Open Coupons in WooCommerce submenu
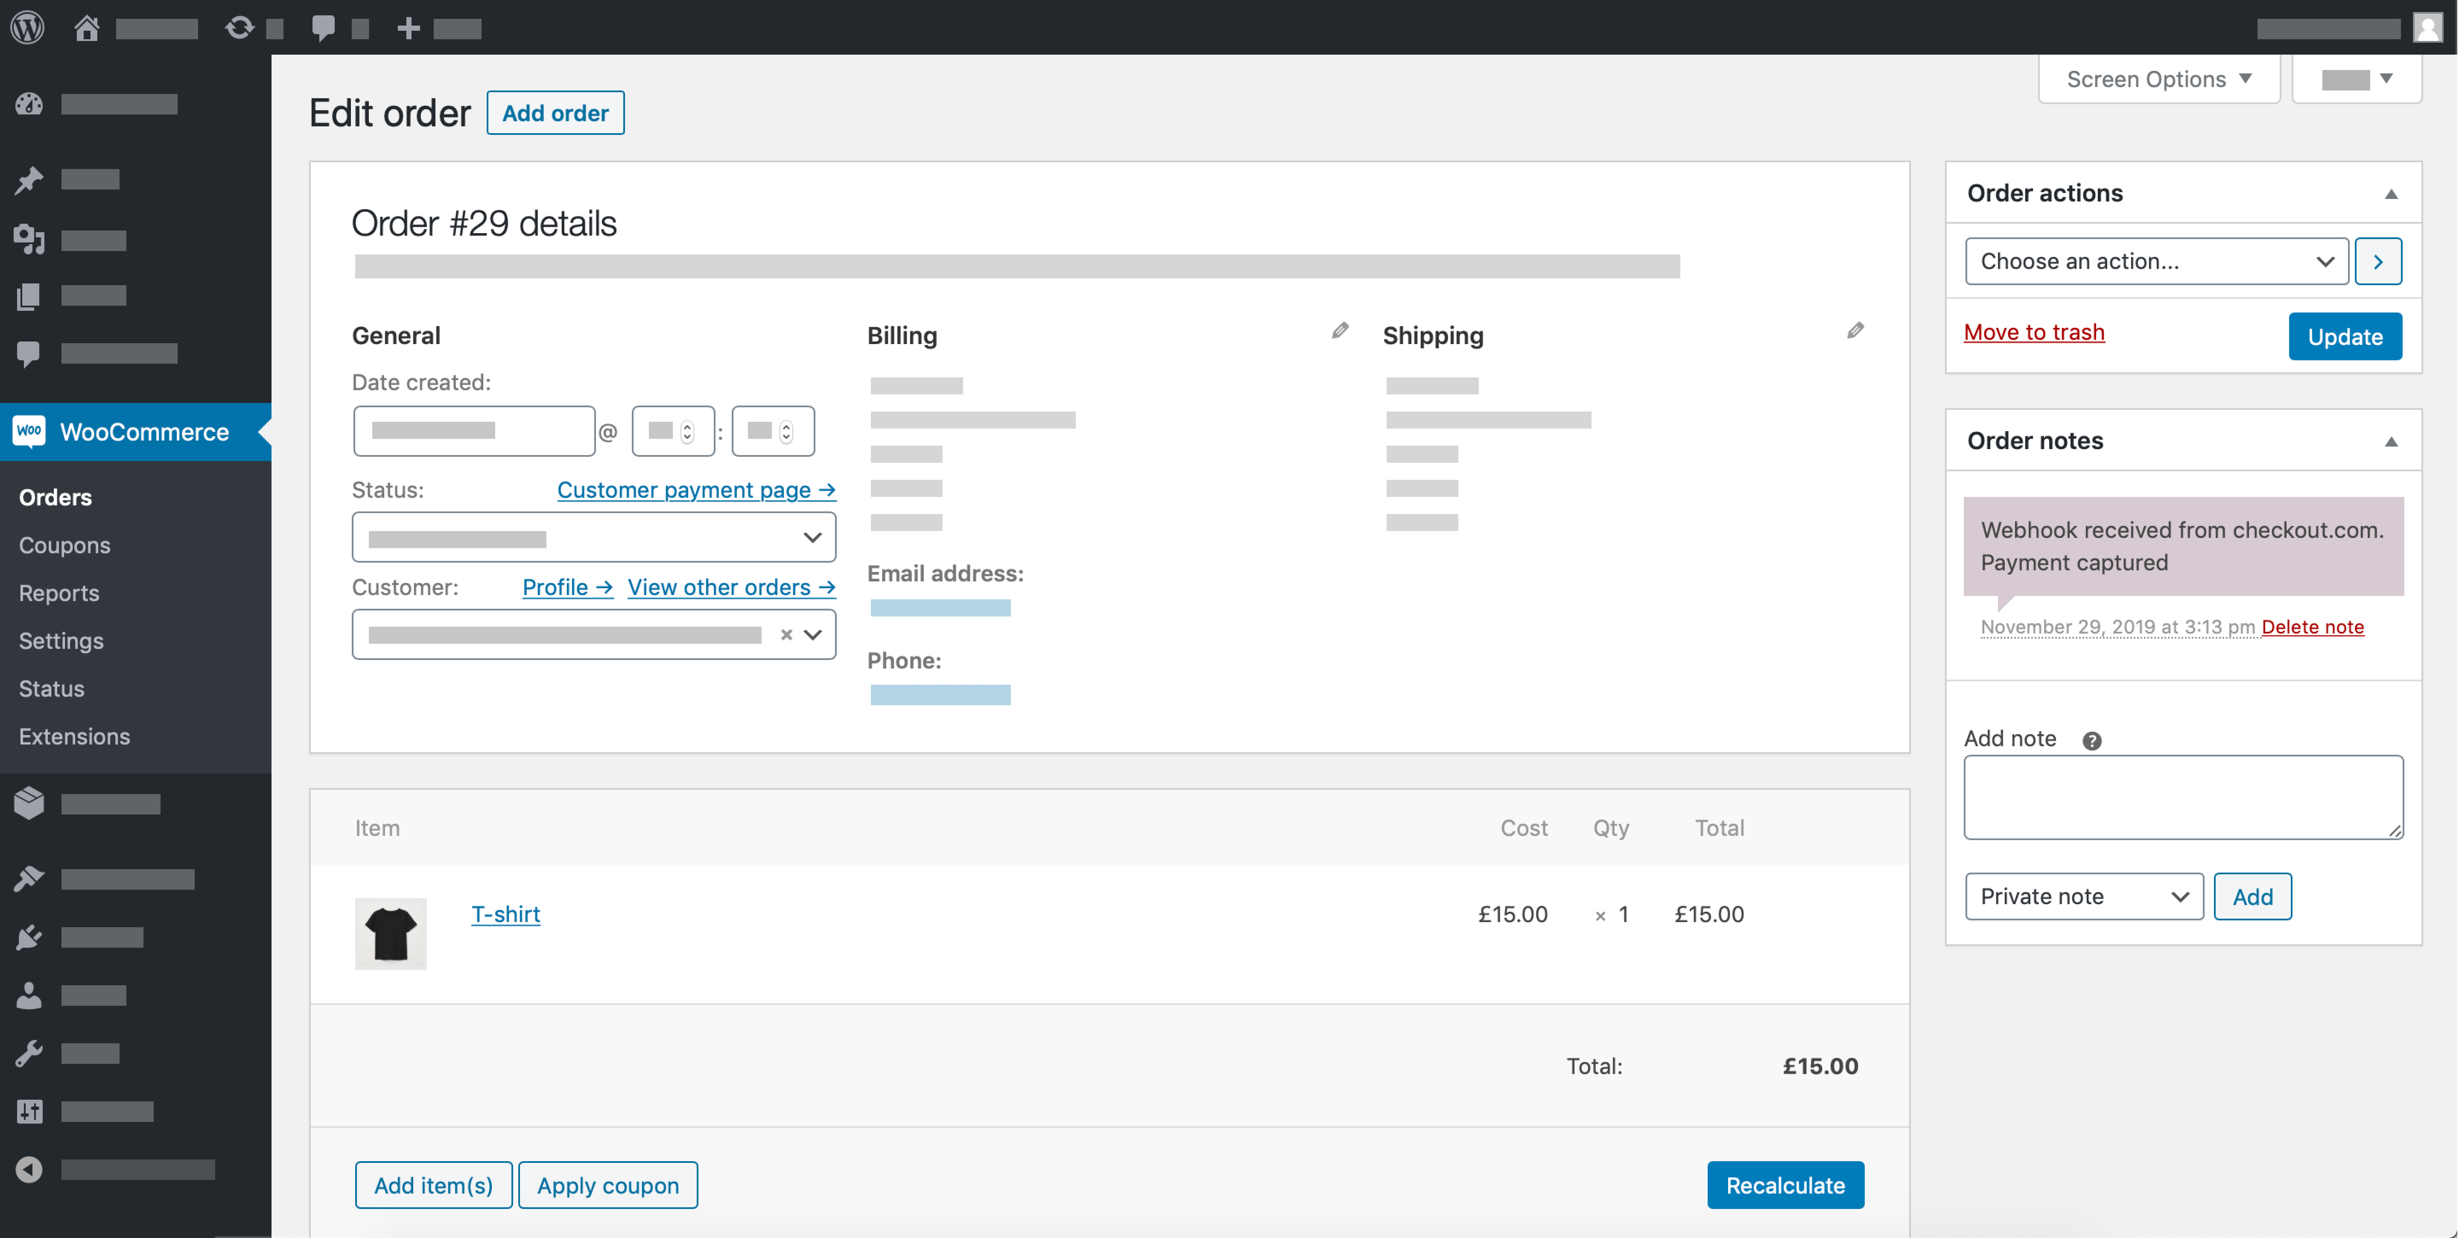This screenshot has width=2459, height=1238. 64,545
